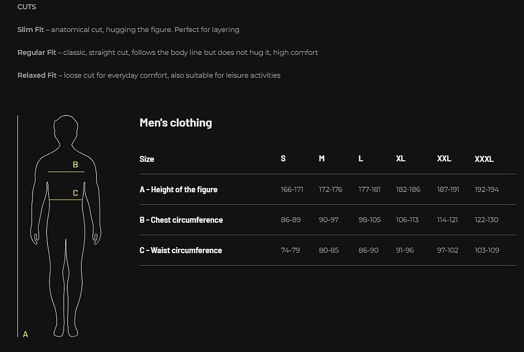Click the Regular Fit description text

tap(167, 53)
